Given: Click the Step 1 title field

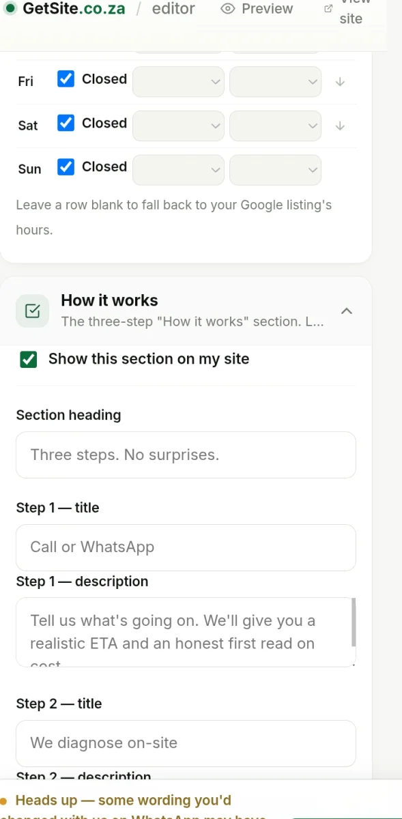Looking at the screenshot, I should (x=186, y=547).
